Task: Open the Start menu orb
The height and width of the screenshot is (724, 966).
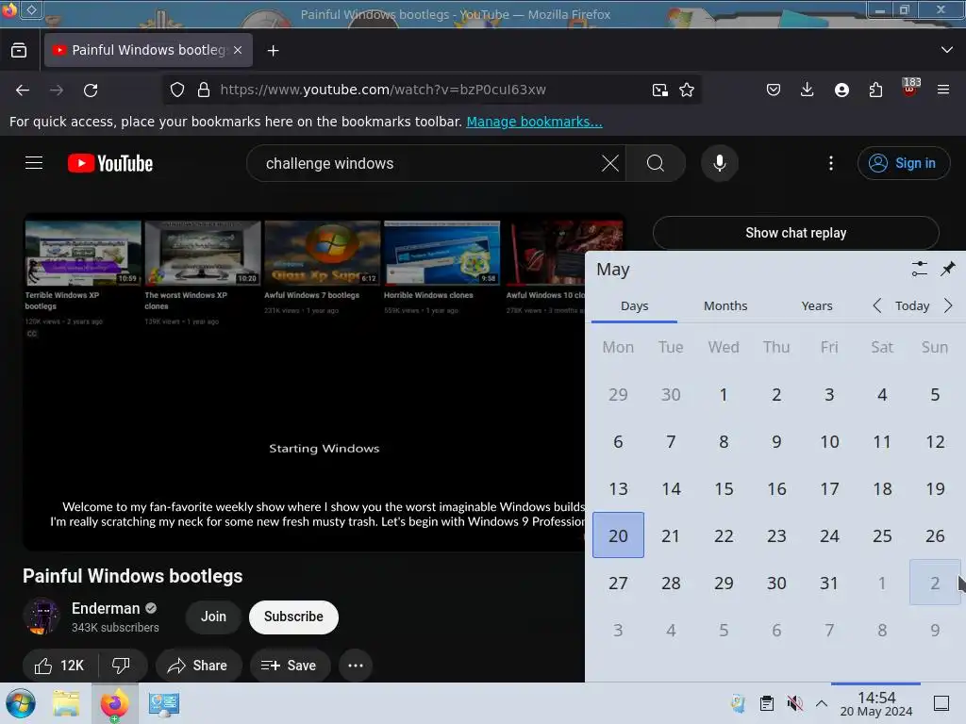Action: [20, 703]
